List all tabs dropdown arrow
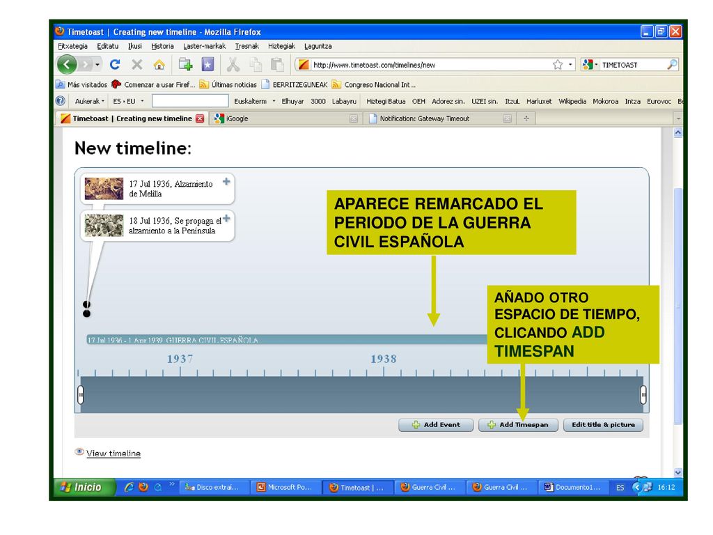 click(678, 118)
